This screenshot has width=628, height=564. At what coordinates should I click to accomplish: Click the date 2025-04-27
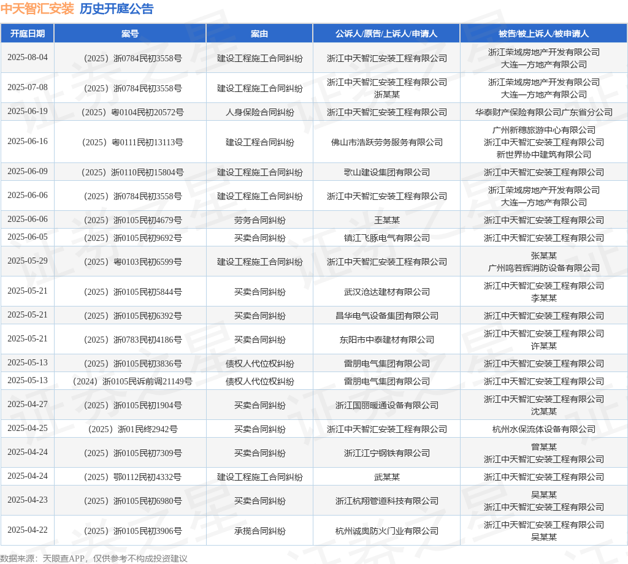pyautogui.click(x=28, y=404)
